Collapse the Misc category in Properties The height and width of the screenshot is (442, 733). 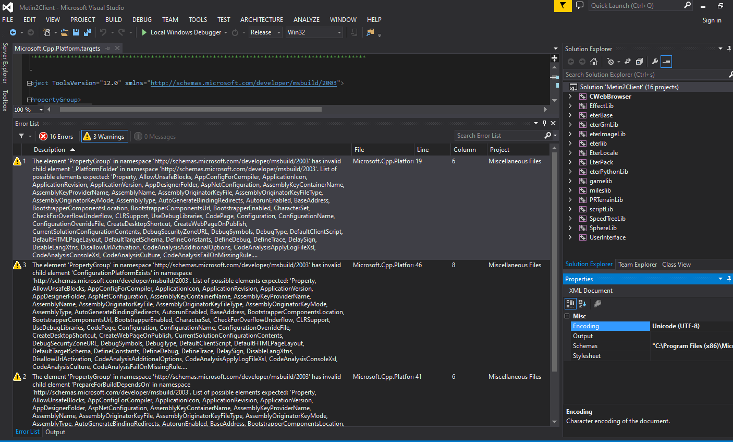click(567, 316)
